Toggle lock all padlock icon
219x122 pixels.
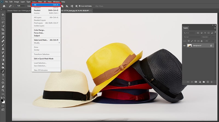201,41
